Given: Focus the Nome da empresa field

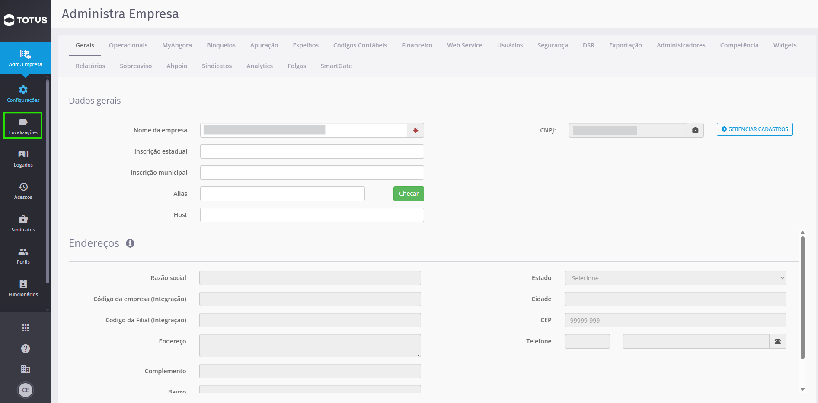Looking at the screenshot, I should tap(304, 130).
